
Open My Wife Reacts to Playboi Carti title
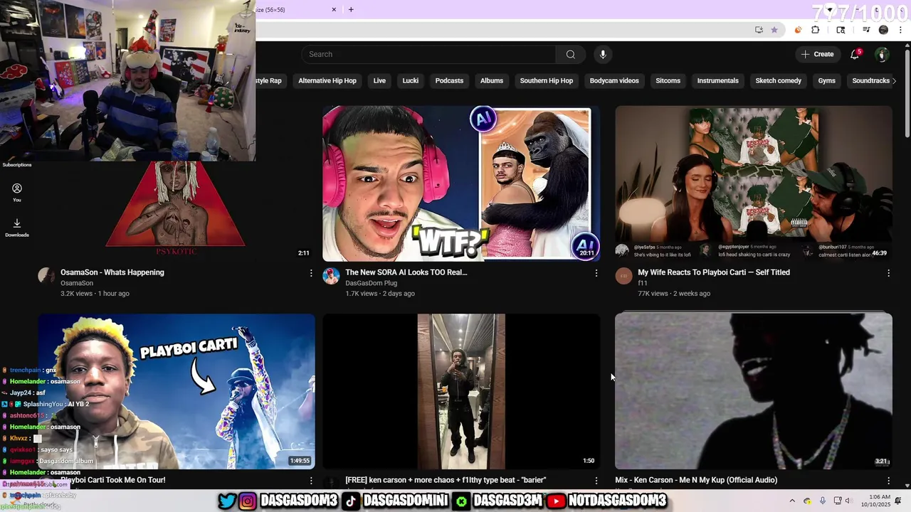coord(714,272)
